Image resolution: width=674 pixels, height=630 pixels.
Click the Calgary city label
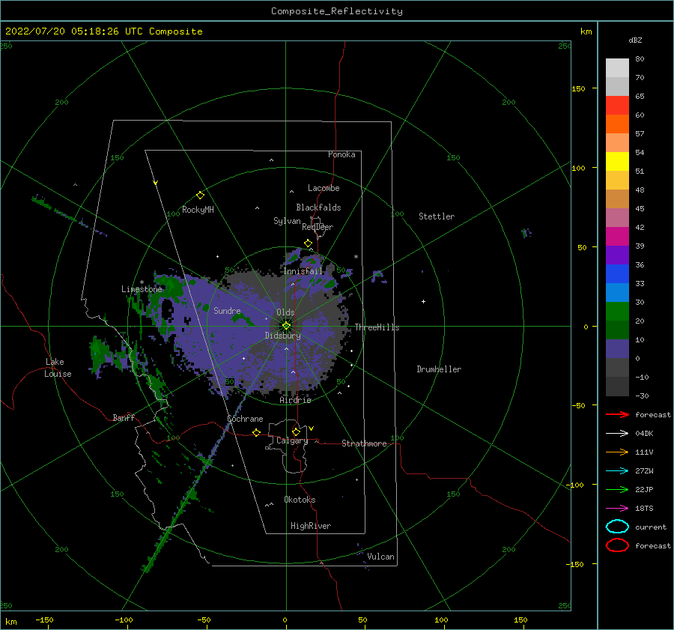[292, 440]
